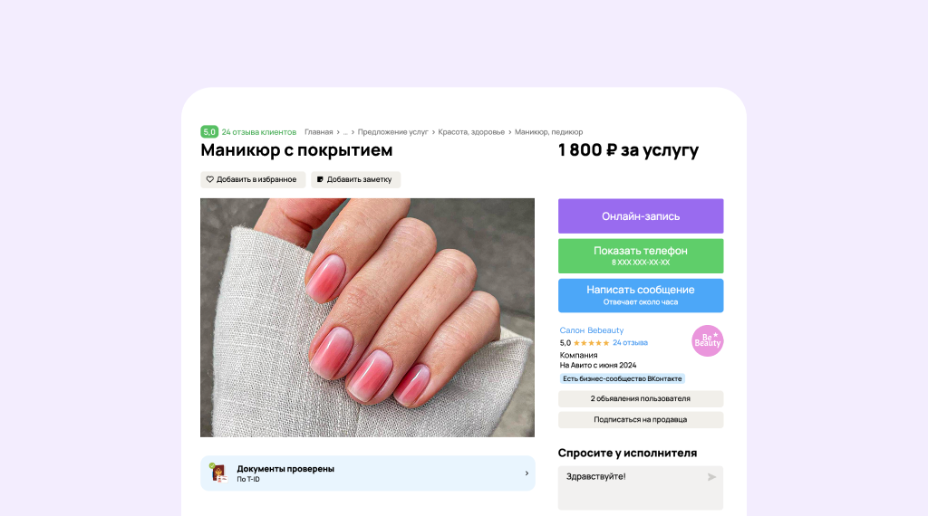Click the blue Написать сообщение button
The height and width of the screenshot is (516, 928).
point(641,295)
